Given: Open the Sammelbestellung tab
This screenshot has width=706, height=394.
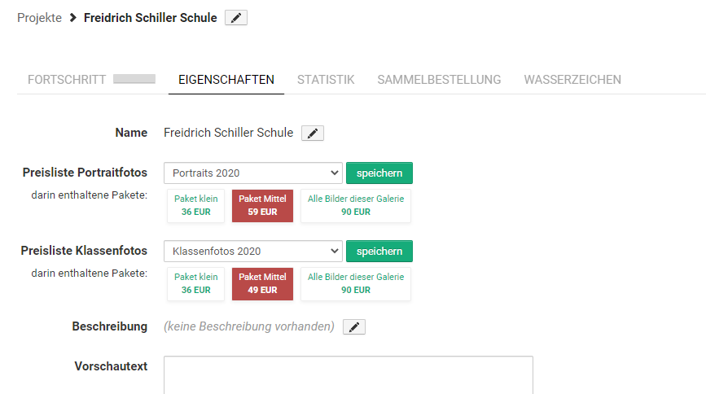Looking at the screenshot, I should click(x=439, y=80).
